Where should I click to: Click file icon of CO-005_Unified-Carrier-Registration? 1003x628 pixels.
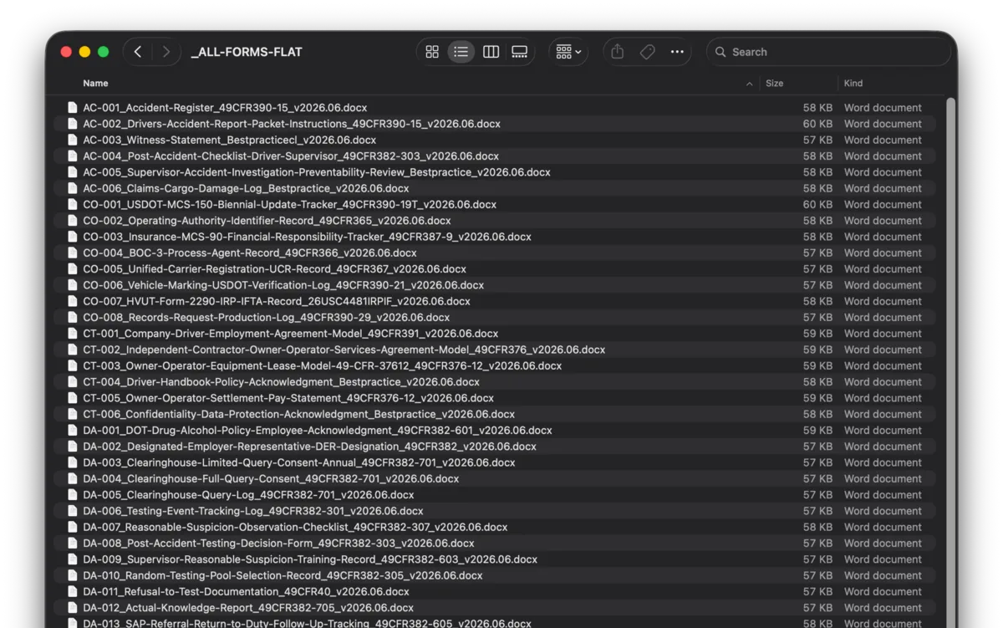(73, 269)
